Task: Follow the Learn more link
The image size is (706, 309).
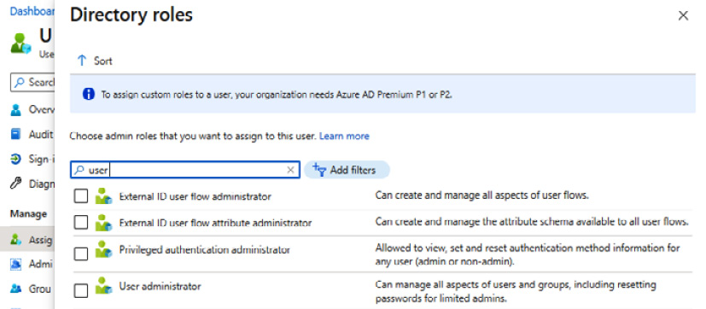Action: [x=344, y=136]
